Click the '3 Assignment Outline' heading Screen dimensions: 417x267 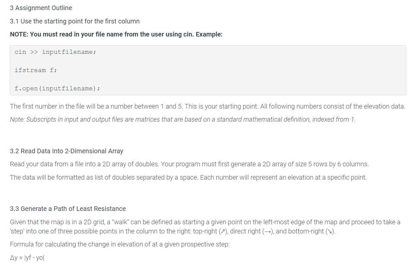41,8
